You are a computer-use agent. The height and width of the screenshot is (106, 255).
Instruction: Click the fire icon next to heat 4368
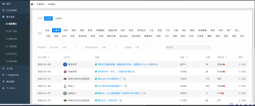[224, 86]
